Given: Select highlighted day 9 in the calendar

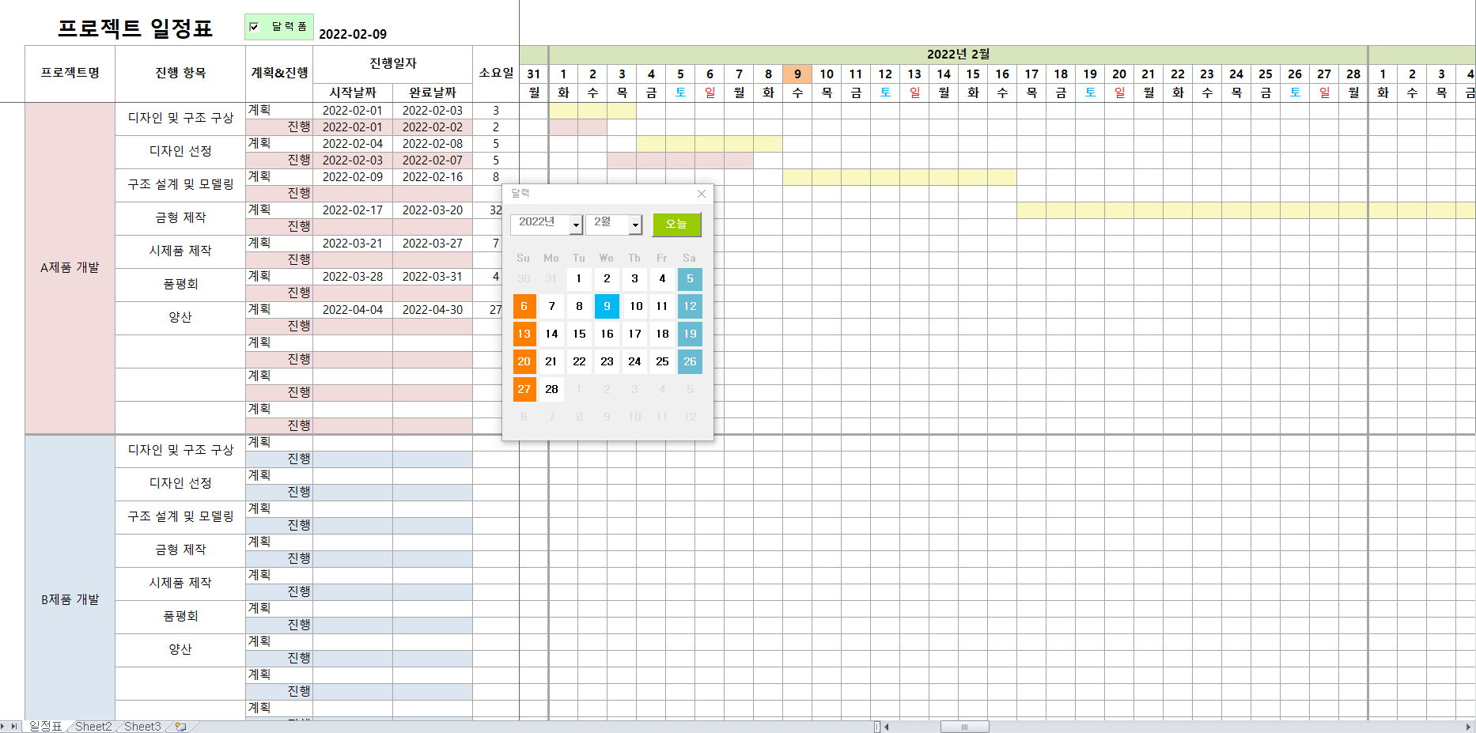Looking at the screenshot, I should pyautogui.click(x=607, y=306).
